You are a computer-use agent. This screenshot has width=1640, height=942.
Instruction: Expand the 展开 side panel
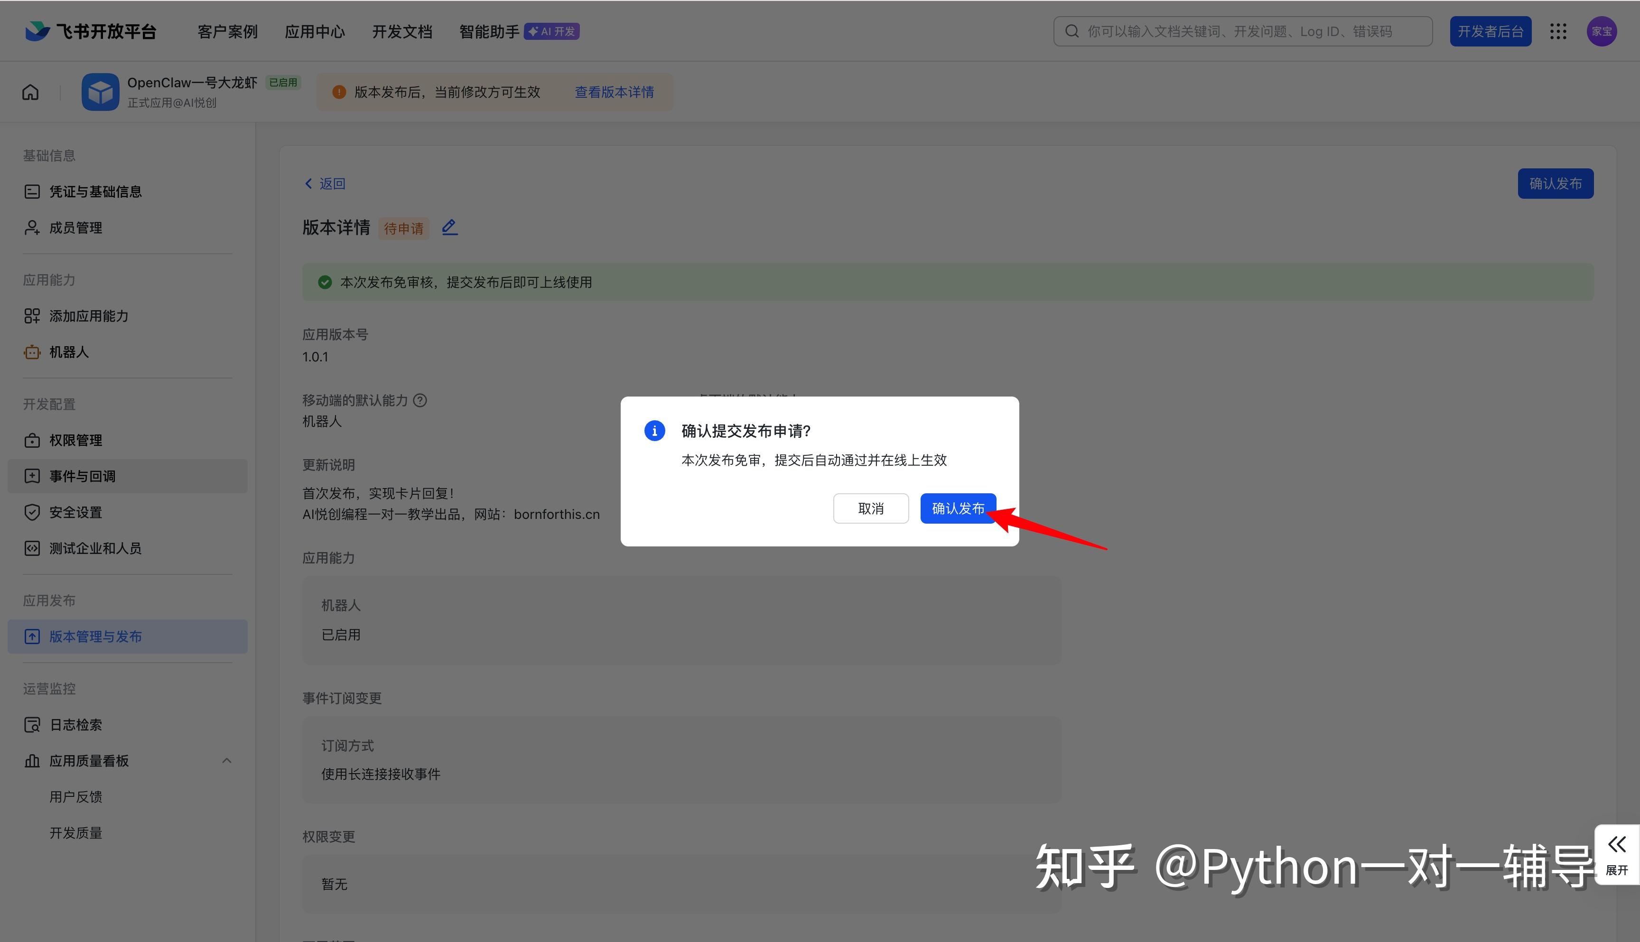[x=1616, y=855]
